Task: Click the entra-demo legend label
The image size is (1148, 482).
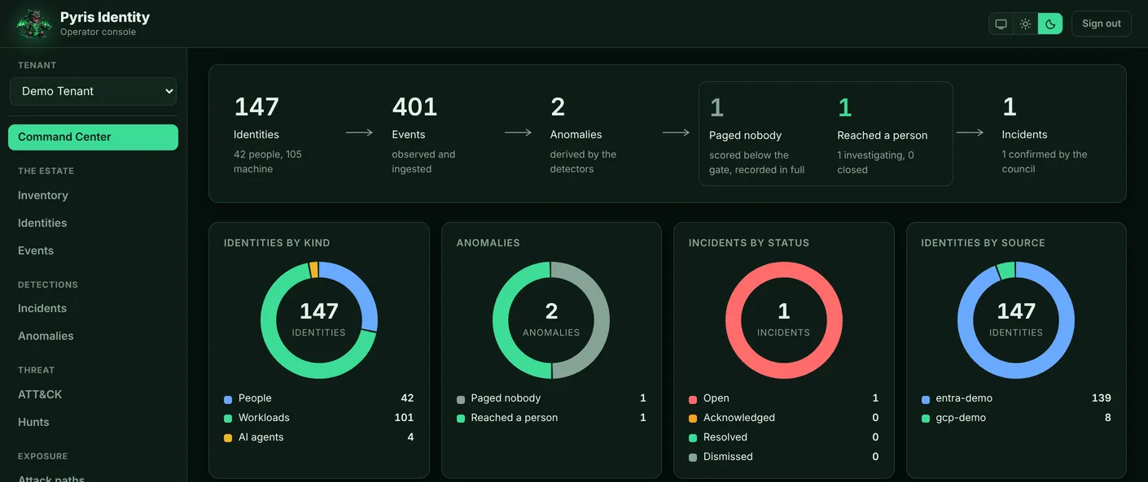Action: pyautogui.click(x=964, y=398)
